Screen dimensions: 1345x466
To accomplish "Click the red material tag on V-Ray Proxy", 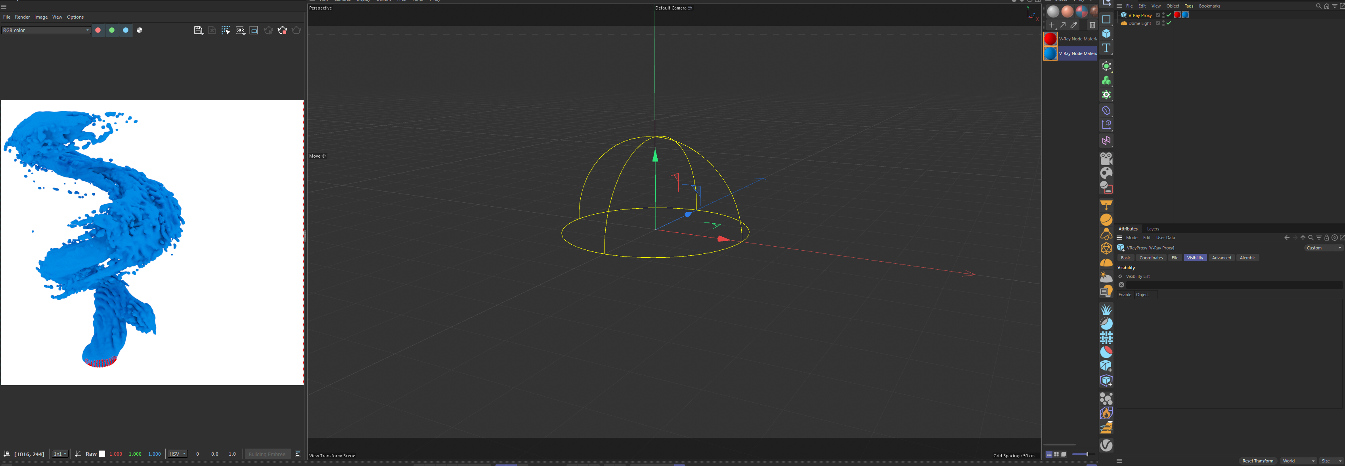I will [x=1177, y=15].
